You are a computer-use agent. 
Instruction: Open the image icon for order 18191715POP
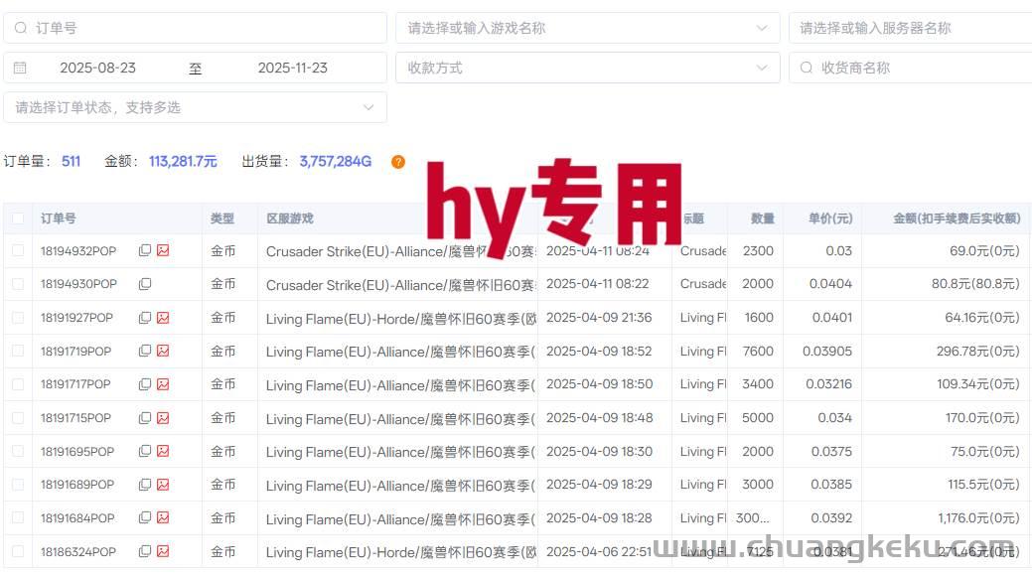click(163, 418)
